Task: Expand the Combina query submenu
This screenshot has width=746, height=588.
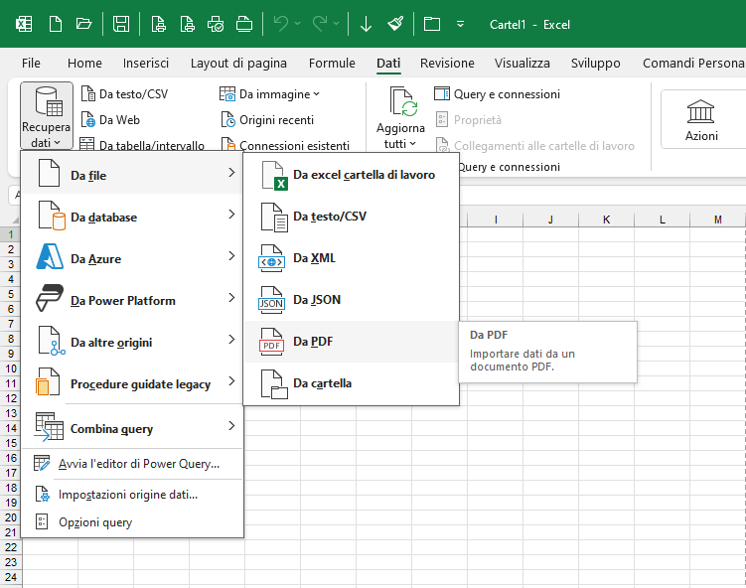Action: 133,428
